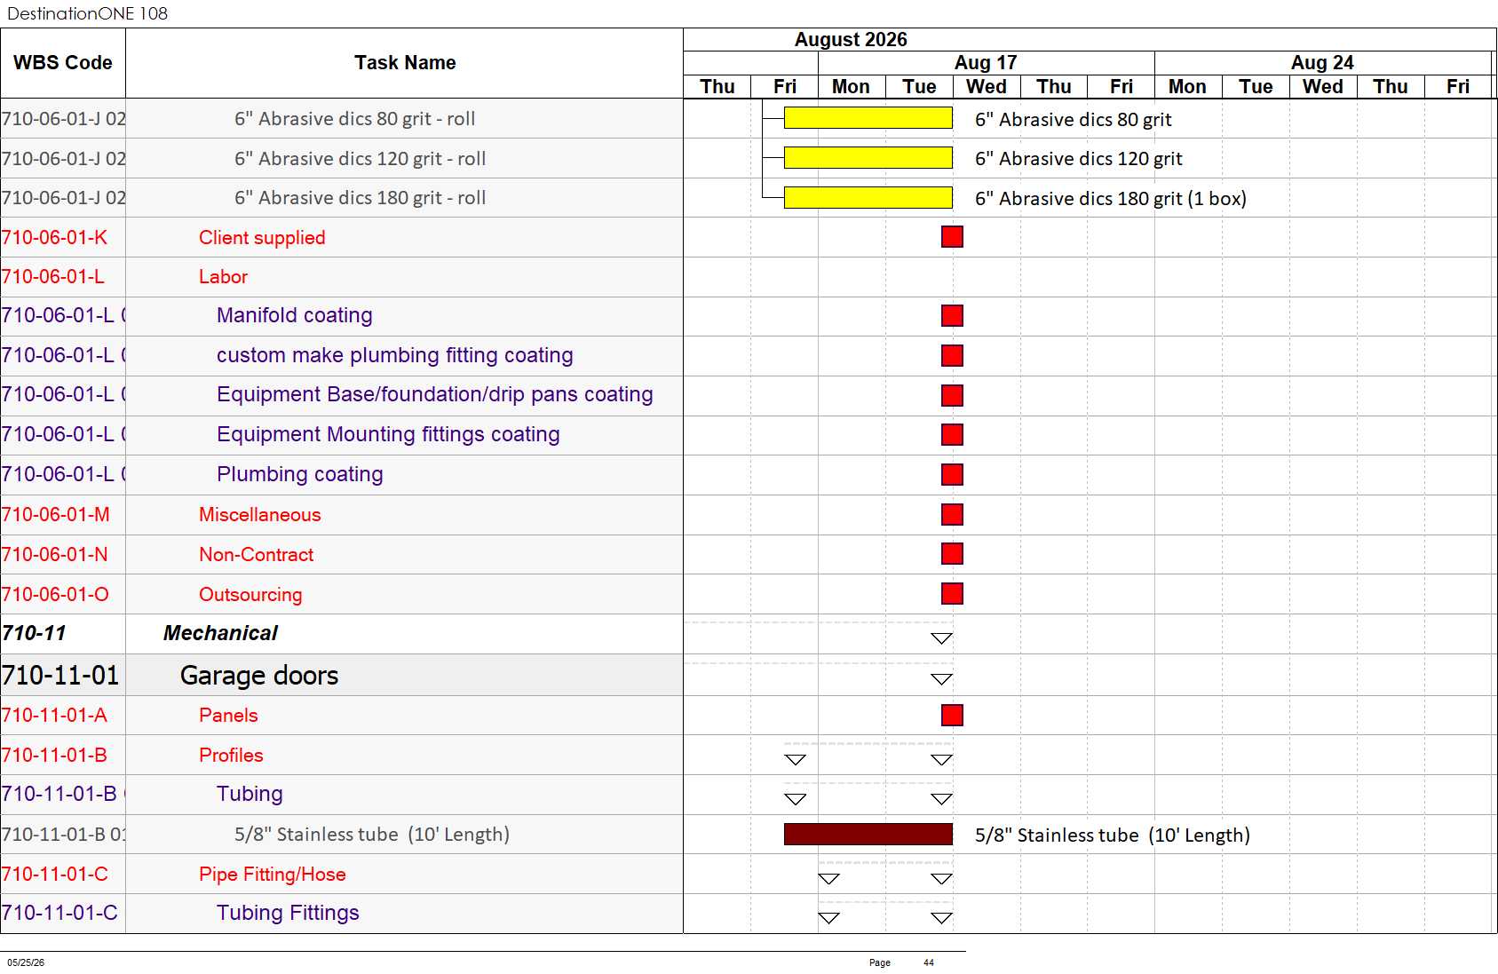Image resolution: width=1498 pixels, height=974 pixels.
Task: Select the 'Labor' task name
Action: click(223, 277)
